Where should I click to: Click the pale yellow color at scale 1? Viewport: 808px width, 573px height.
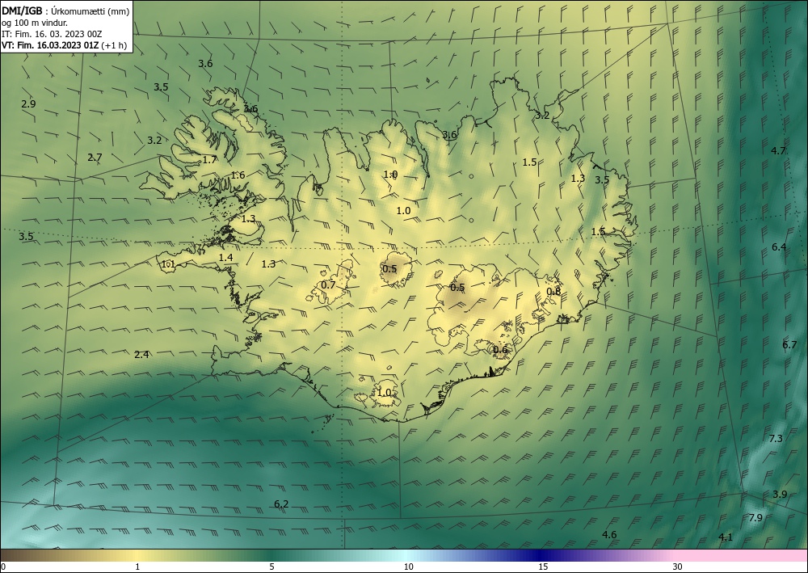[x=135, y=555]
